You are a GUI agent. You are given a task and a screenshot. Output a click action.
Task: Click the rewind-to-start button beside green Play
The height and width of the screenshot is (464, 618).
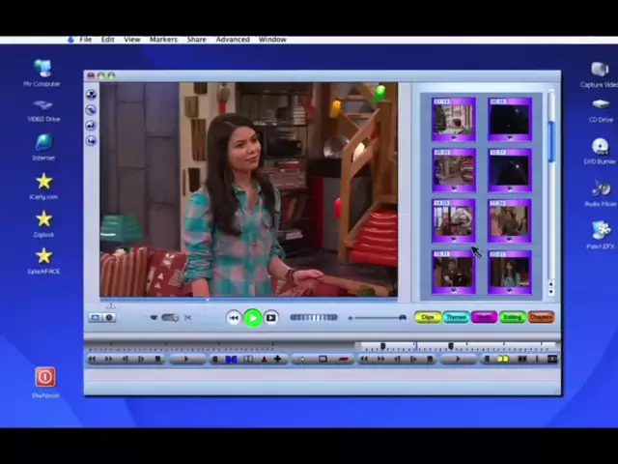234,318
